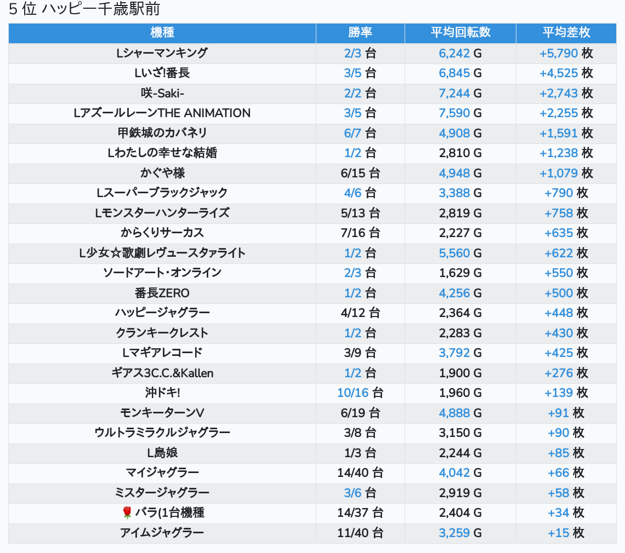The width and height of the screenshot is (625, 553).
Task: Click the 10/16 台 win rate value
Action: [360, 393]
